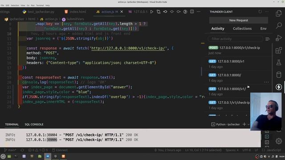Open the terminal launch profile dropdown
This screenshot has width=285, height=160.
click(x=248, y=124)
